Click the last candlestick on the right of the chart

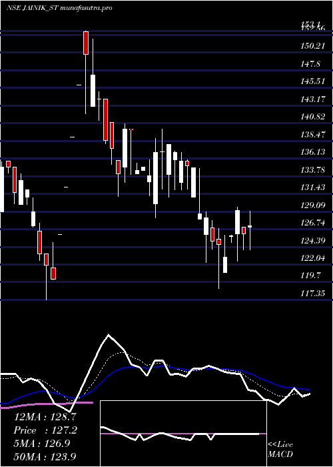click(x=250, y=230)
